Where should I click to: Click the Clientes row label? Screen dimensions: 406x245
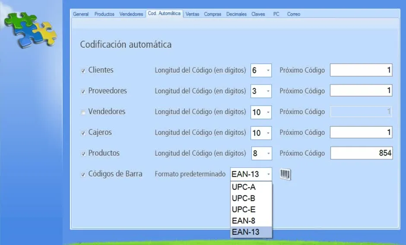point(101,70)
